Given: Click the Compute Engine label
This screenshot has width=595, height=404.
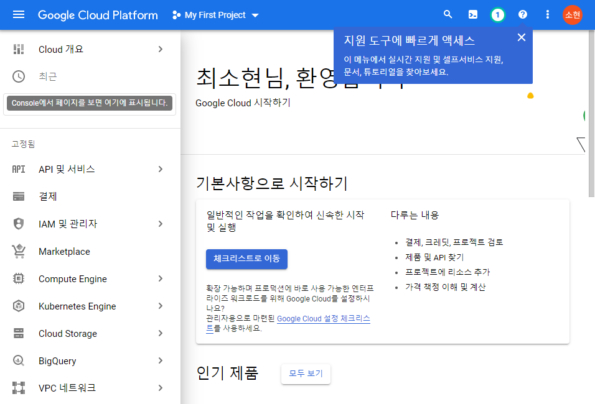Looking at the screenshot, I should 72,279.
